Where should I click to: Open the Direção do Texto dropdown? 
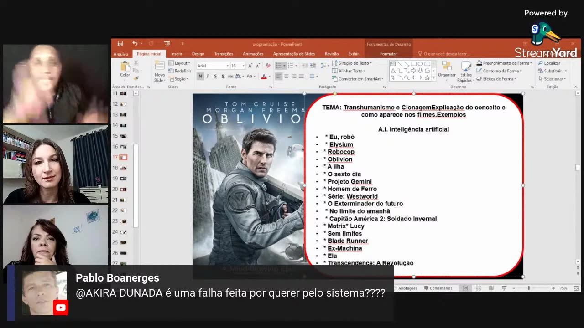click(352, 63)
